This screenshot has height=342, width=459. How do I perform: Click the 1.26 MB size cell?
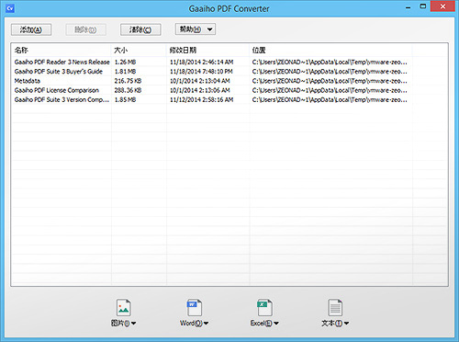125,62
